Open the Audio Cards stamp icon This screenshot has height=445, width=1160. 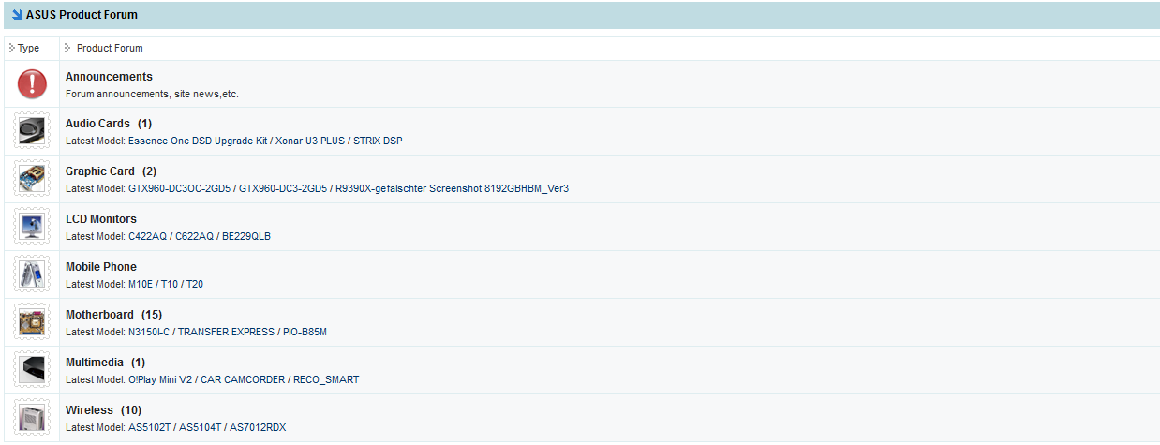click(x=32, y=131)
